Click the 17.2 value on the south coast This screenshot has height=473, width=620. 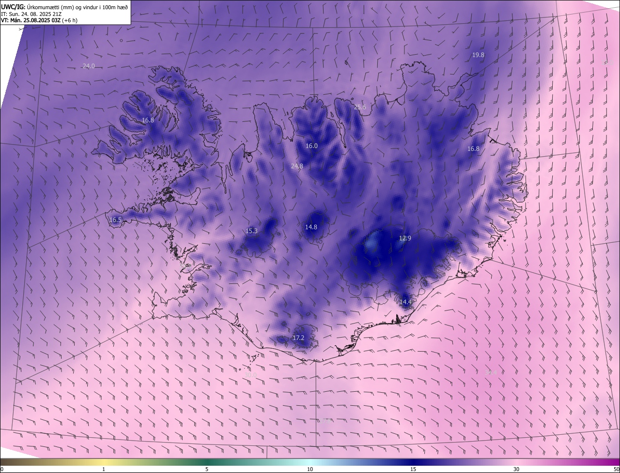click(x=298, y=338)
